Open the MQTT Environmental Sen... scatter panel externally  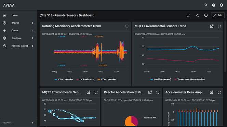coord(88,92)
